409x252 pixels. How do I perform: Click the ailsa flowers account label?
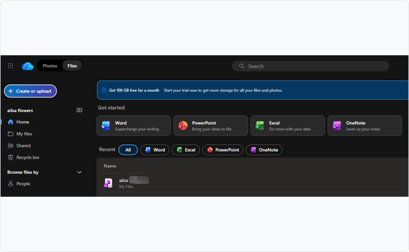20,111
